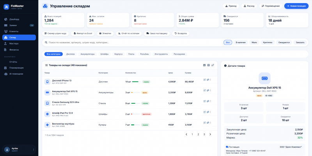Click the quantity bar next to 3 шт in the table
This screenshot has height=156, width=312.
point(136,92)
